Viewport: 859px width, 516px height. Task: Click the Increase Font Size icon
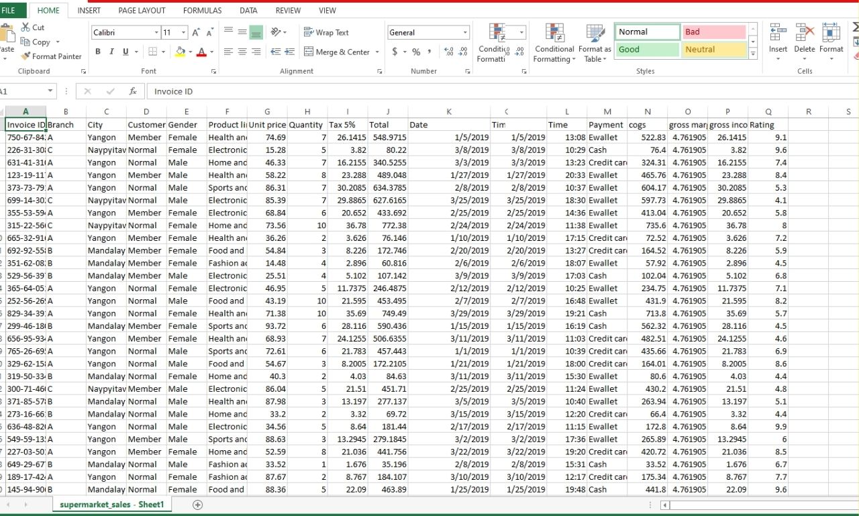pyautogui.click(x=196, y=33)
